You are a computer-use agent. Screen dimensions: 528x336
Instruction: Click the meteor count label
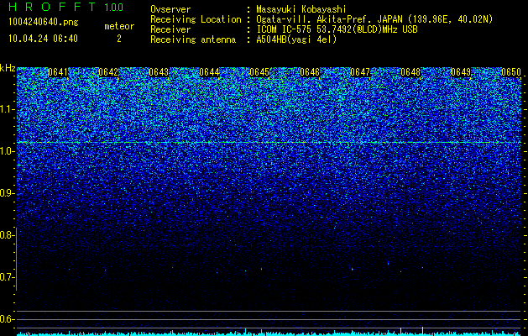pyautogui.click(x=119, y=26)
